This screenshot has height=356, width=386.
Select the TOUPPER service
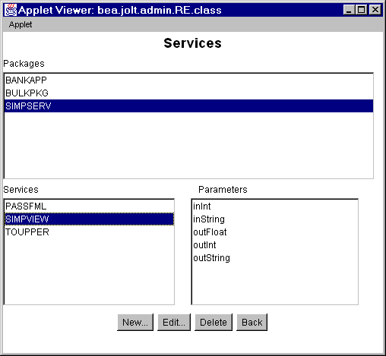coord(89,232)
